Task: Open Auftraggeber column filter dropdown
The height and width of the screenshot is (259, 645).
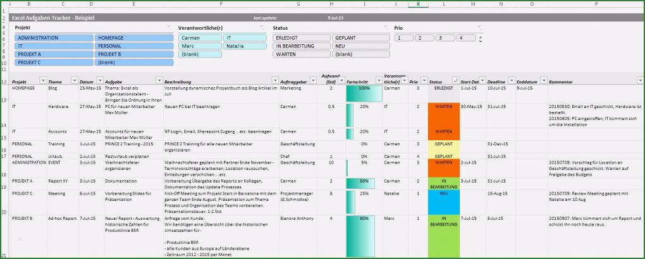Action: (313, 80)
